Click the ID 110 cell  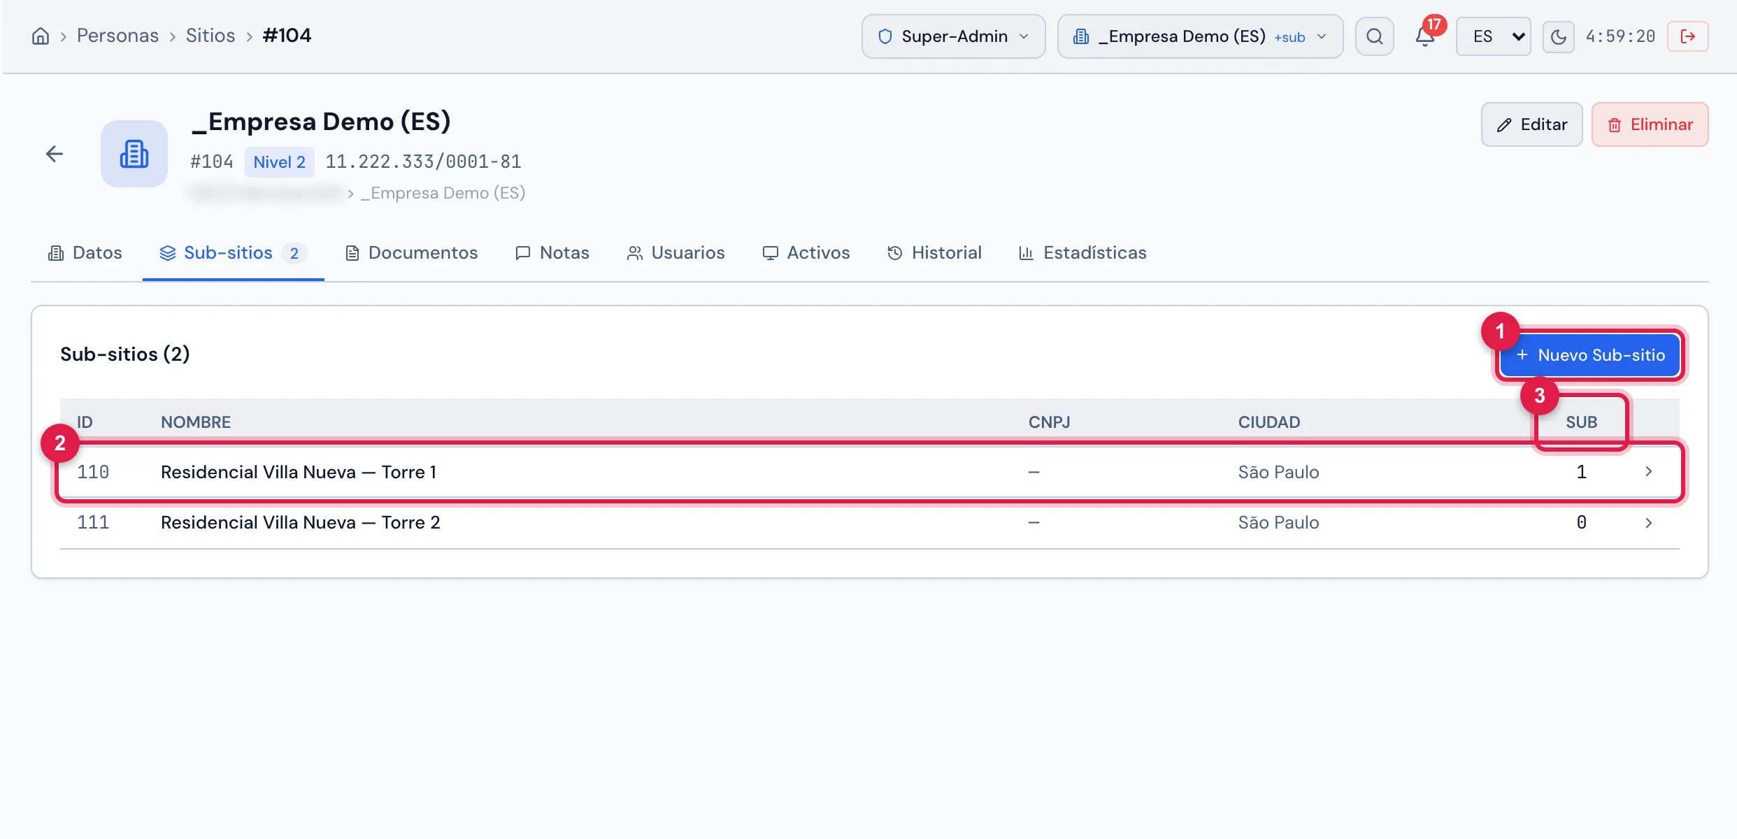[x=93, y=472]
